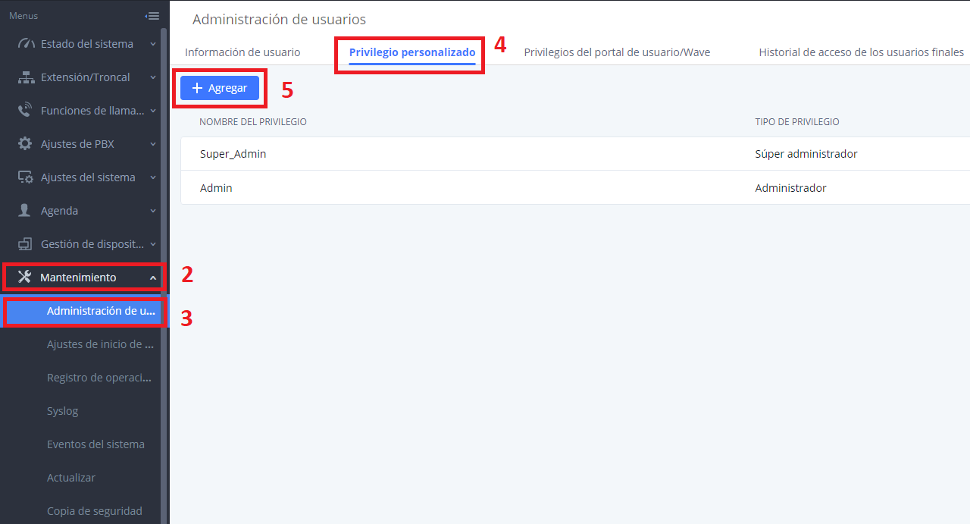The image size is (970, 524).
Task: Collapse the Mantenimiento submenu
Action: (x=152, y=277)
